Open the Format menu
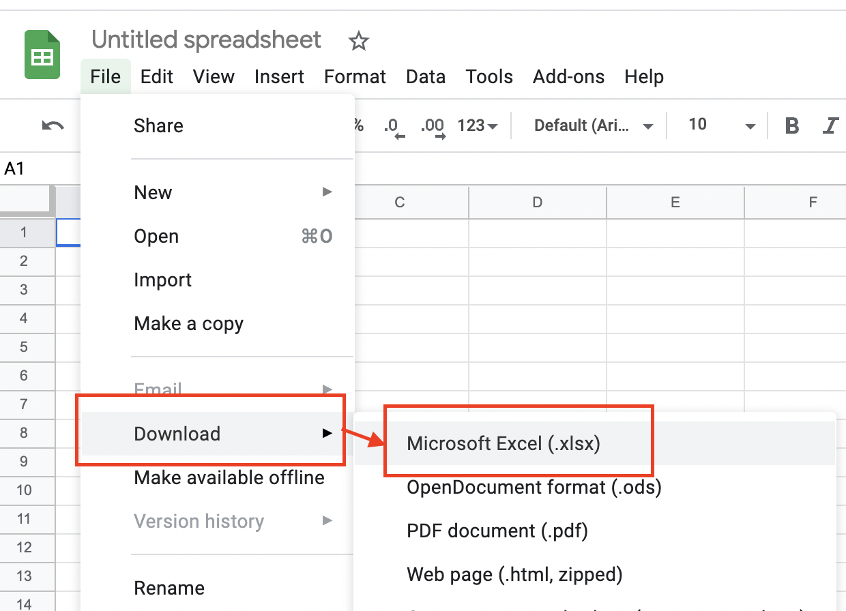The height and width of the screenshot is (611, 846). [x=355, y=76]
